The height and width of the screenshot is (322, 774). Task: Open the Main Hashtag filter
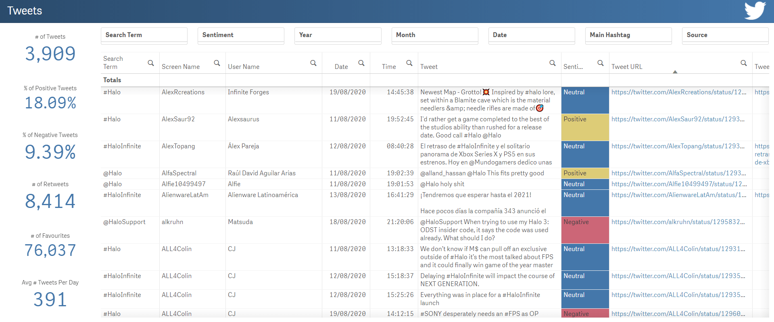628,35
